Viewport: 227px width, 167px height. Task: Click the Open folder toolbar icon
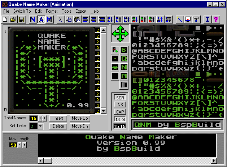[13, 20]
